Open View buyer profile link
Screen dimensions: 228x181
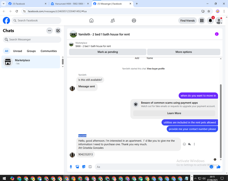(x=155, y=69)
